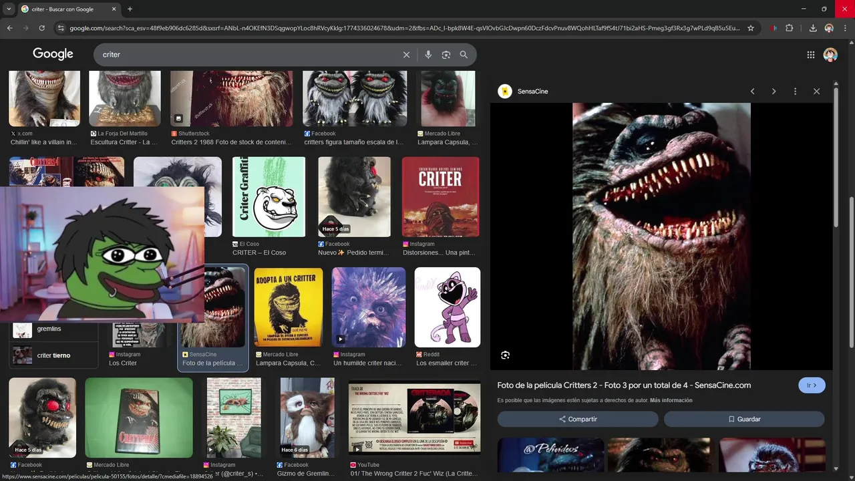Viewport: 855px width, 481px height.
Task: Click the magnifier search submit icon
Action: click(464, 55)
